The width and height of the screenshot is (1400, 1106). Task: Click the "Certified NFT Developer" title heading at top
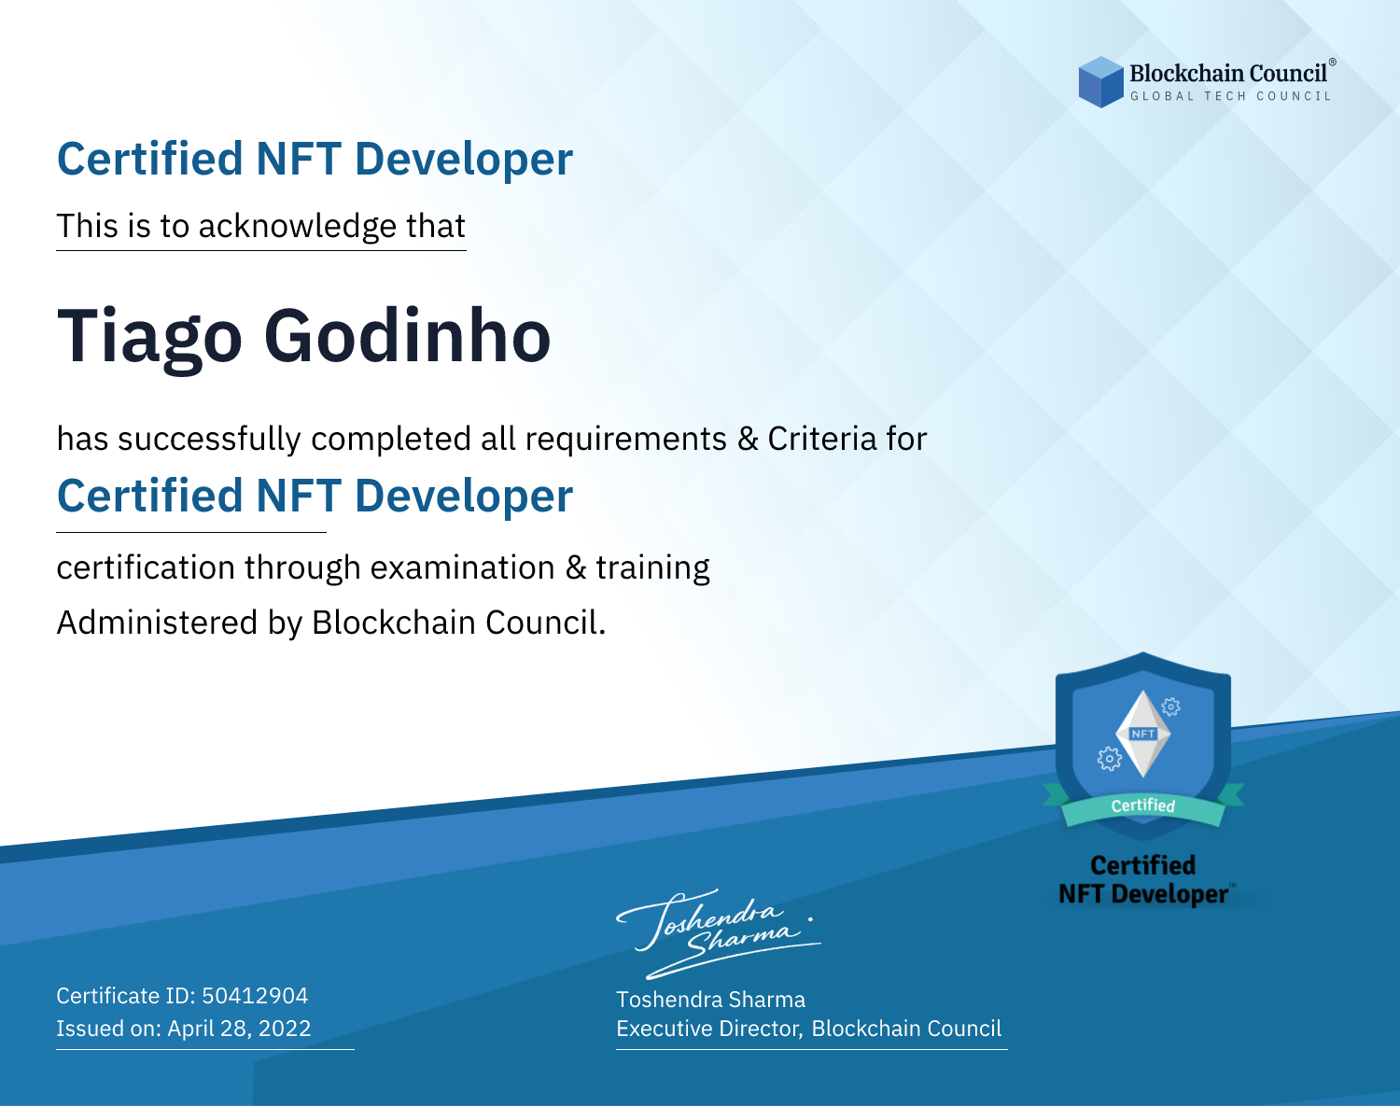[315, 159]
